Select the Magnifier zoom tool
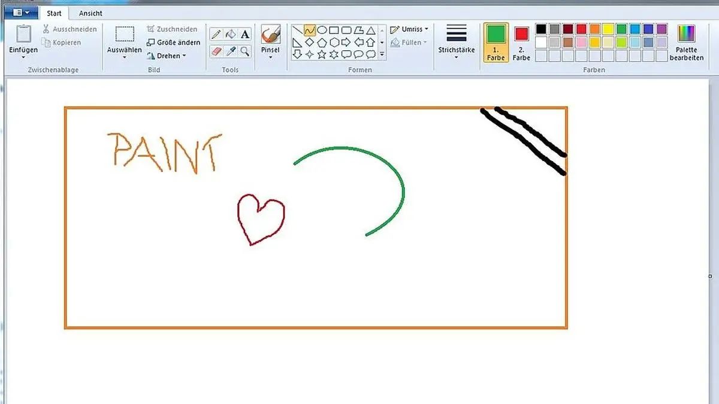The image size is (719, 404). (245, 52)
